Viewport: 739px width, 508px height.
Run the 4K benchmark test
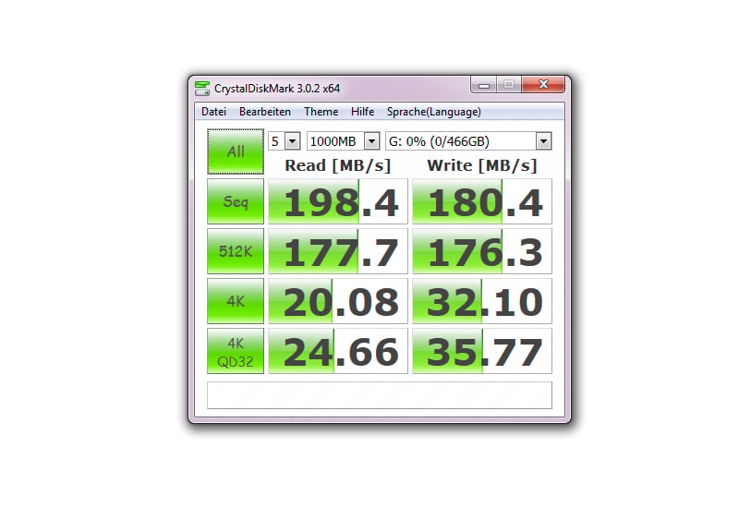pos(236,301)
